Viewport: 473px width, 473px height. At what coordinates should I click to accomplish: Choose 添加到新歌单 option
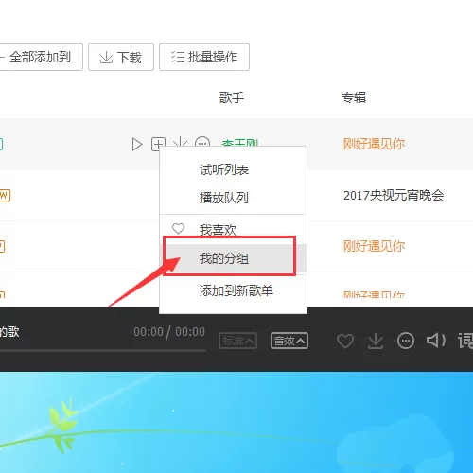pyautogui.click(x=236, y=290)
